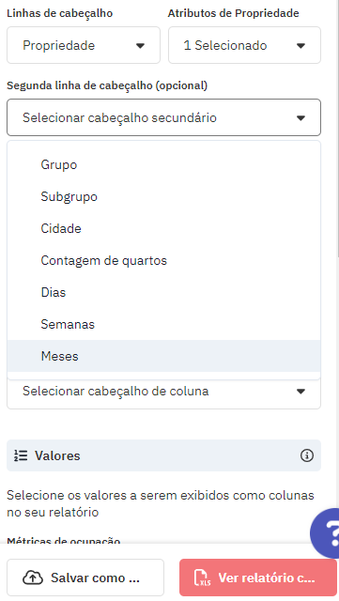
Task: Click the XLS file icon in Ver relatório
Action: [x=203, y=578]
